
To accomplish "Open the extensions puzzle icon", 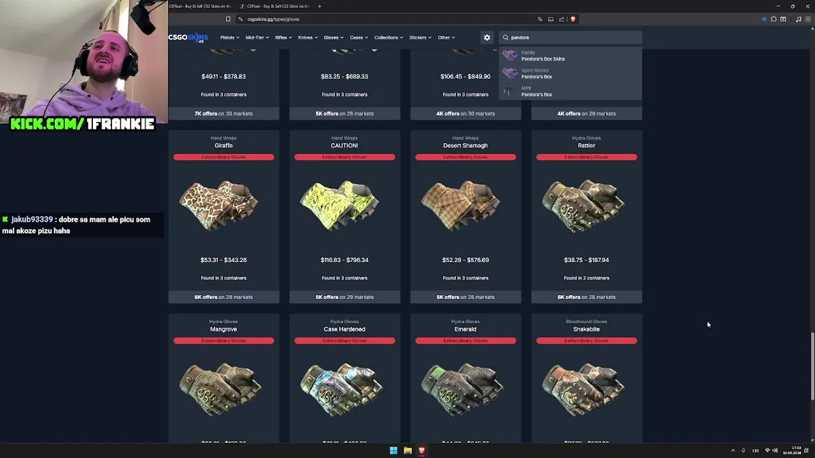I will [774, 19].
